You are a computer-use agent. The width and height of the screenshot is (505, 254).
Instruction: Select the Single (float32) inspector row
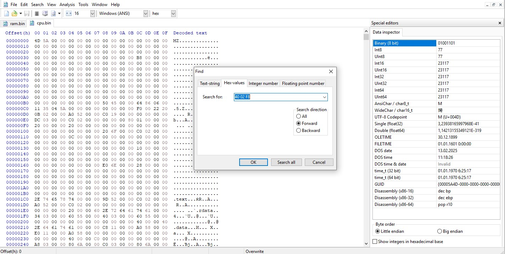coord(436,124)
